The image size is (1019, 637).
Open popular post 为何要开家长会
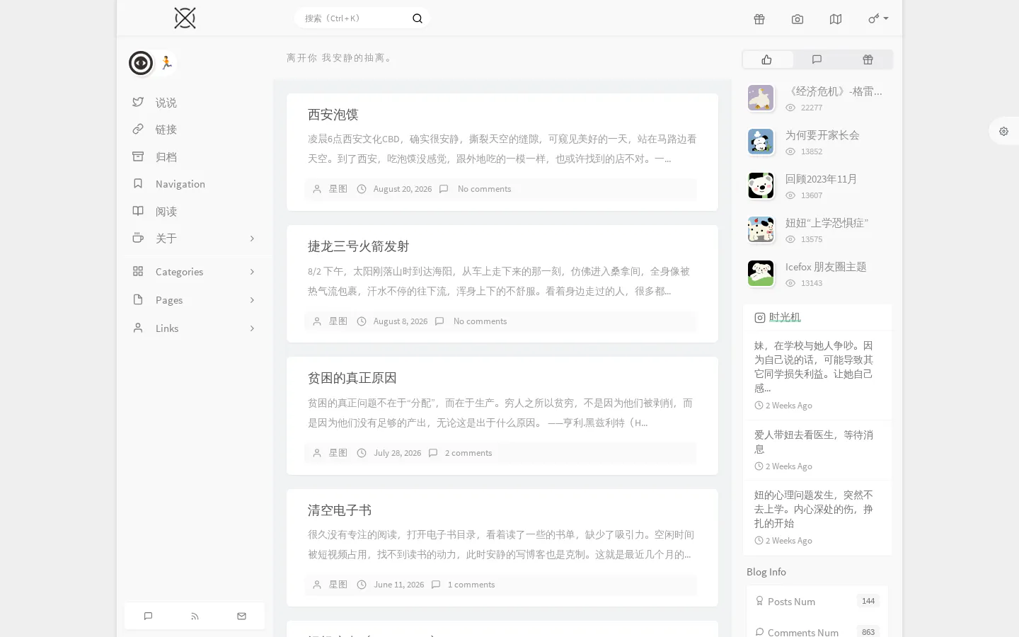tap(822, 135)
